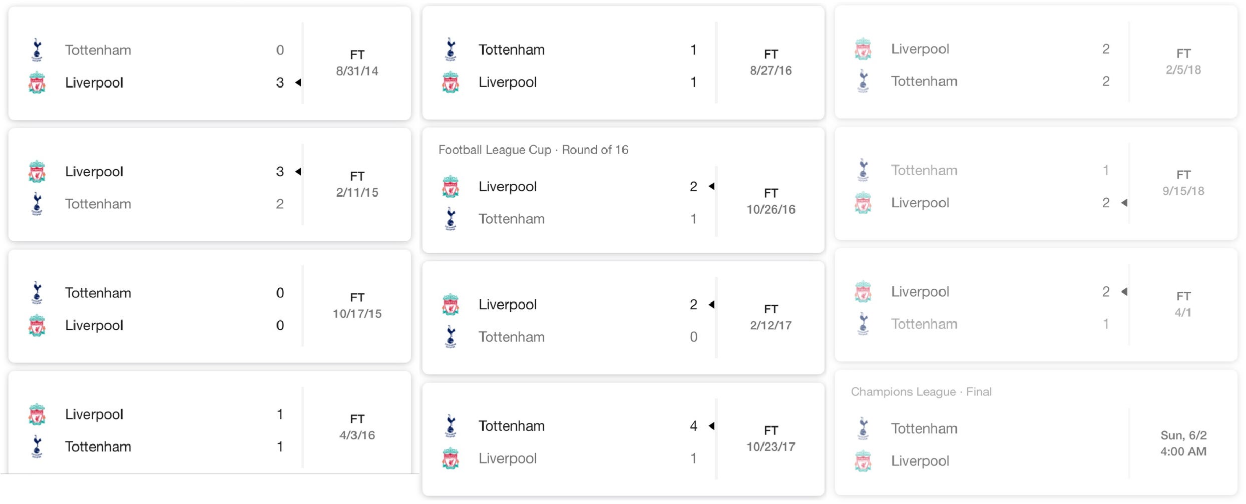Open the FT 10/26/16 League Cup match card

coord(623,190)
